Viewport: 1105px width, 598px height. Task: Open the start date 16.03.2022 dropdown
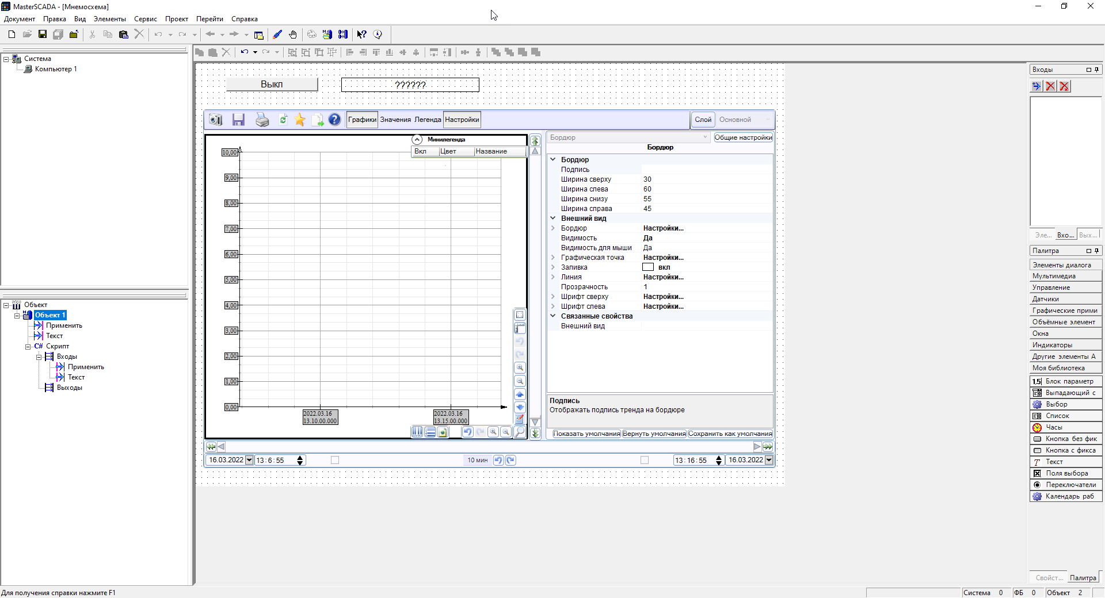[249, 460]
